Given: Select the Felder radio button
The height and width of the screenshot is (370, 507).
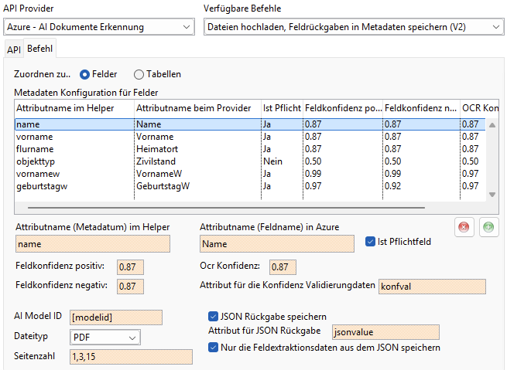Looking at the screenshot, I should [85, 74].
